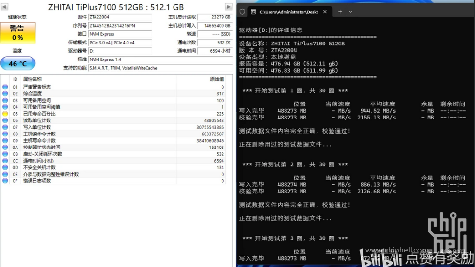Select status icon of row 06 读取单位计数
The width and height of the screenshot is (475, 267).
click(x=5, y=120)
